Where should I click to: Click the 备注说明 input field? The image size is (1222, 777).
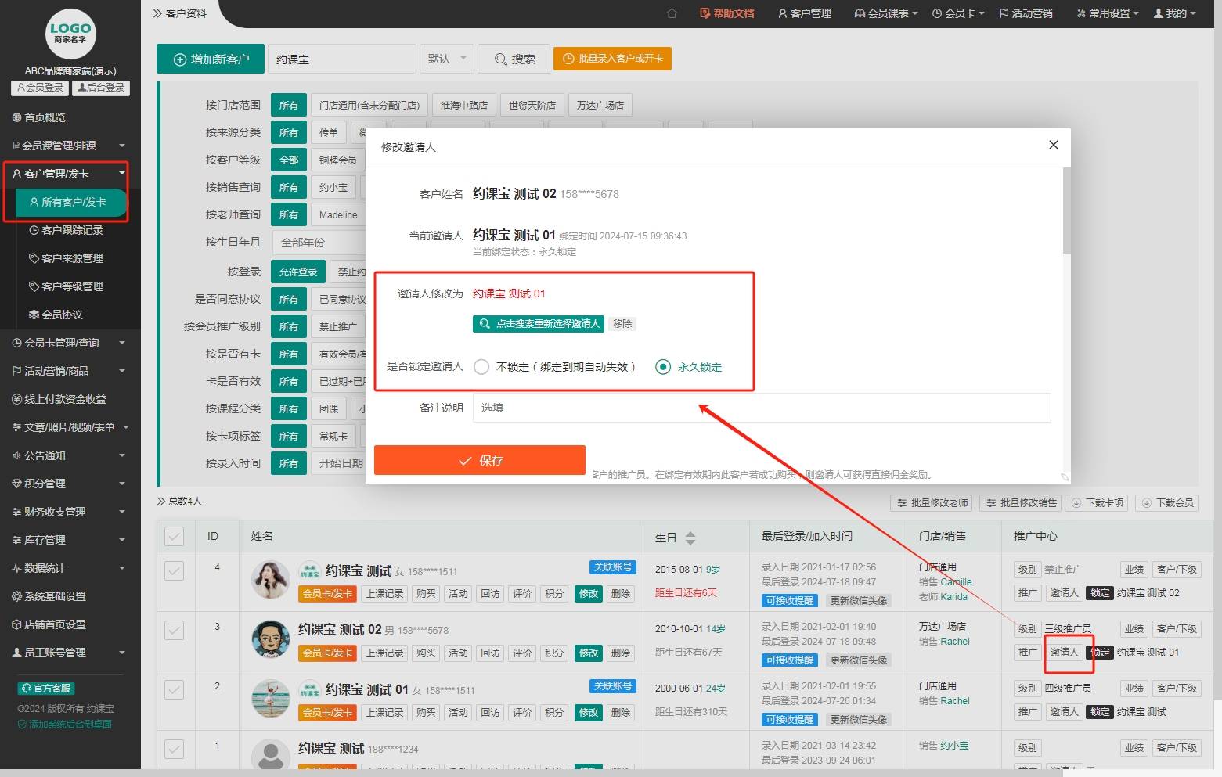761,408
